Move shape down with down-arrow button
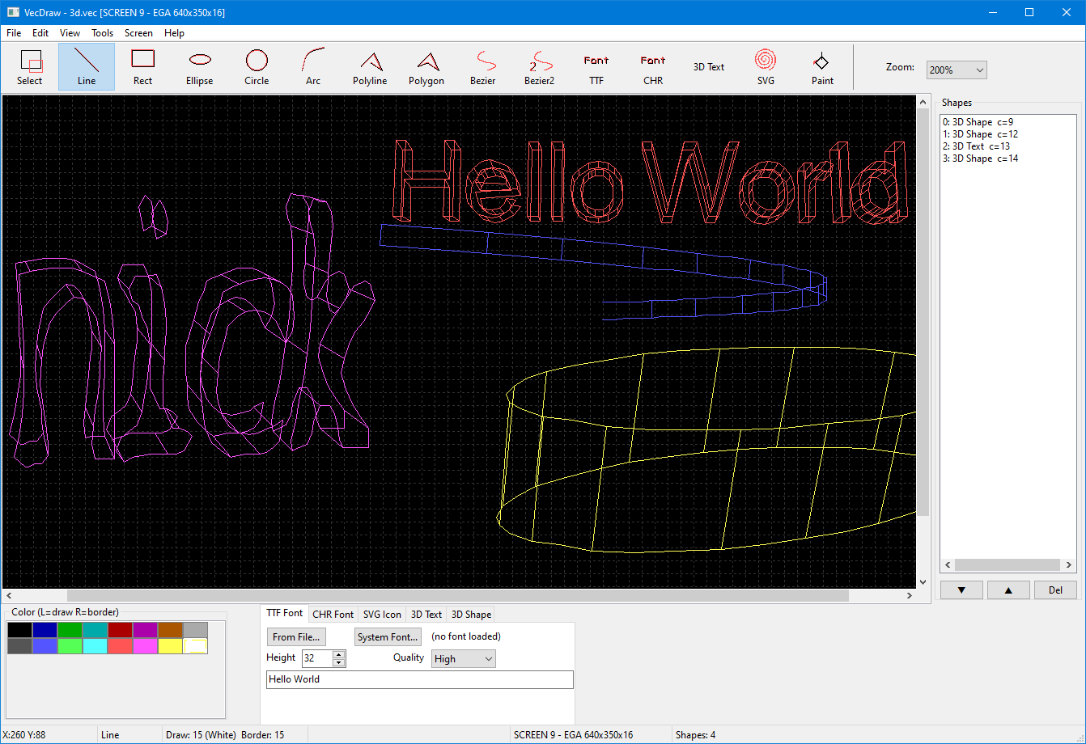 point(962,590)
